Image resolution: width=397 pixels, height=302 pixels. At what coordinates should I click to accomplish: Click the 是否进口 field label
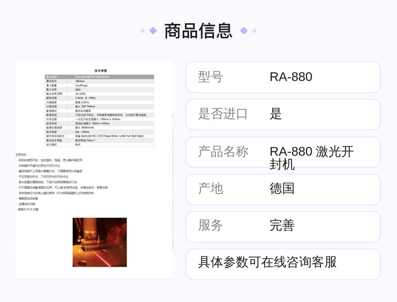[222, 114]
